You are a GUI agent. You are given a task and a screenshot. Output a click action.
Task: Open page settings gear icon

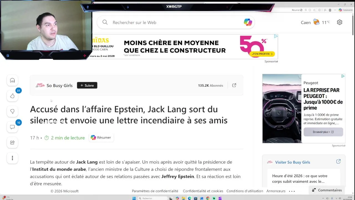(339, 22)
